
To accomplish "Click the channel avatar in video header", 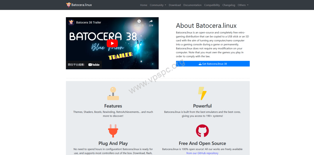I will point(71,22).
